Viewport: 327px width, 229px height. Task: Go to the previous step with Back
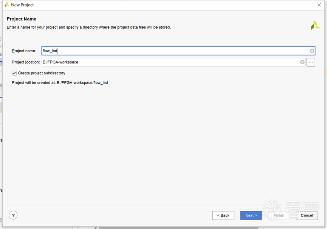[x=223, y=215]
